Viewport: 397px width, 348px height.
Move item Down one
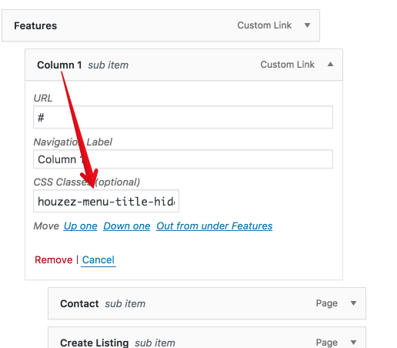[127, 226]
